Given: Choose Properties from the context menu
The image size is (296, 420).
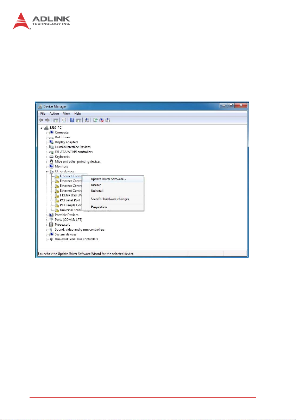Looking at the screenshot, I should click(x=113, y=207).
